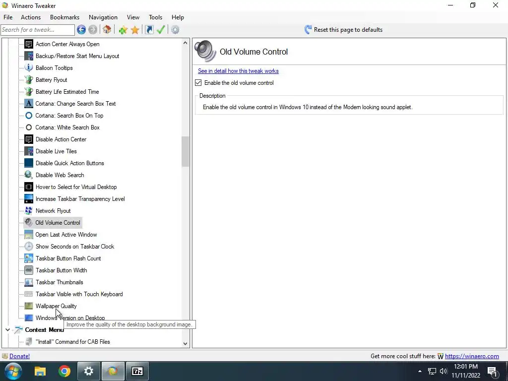Image resolution: width=508 pixels, height=381 pixels.
Task: Click the Network Flyout icon
Action: (28, 210)
